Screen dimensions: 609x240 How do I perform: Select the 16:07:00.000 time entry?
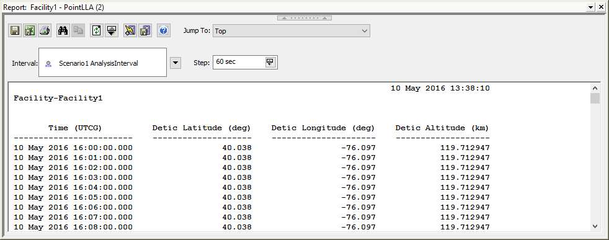[x=73, y=217]
